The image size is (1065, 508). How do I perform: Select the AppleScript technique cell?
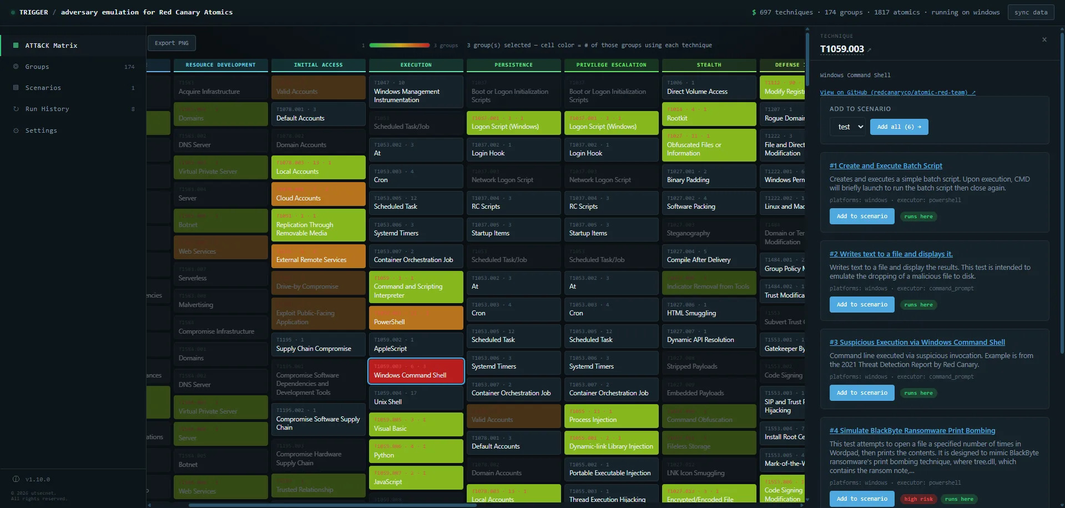point(416,345)
